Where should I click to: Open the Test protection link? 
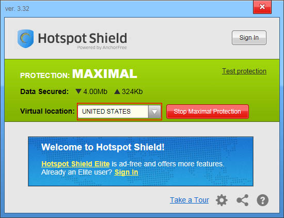tap(244, 71)
